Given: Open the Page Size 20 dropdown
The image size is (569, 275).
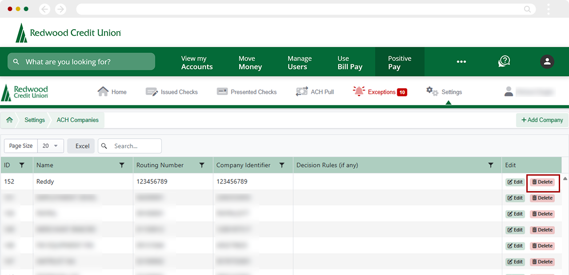Looking at the screenshot, I should click(51, 146).
